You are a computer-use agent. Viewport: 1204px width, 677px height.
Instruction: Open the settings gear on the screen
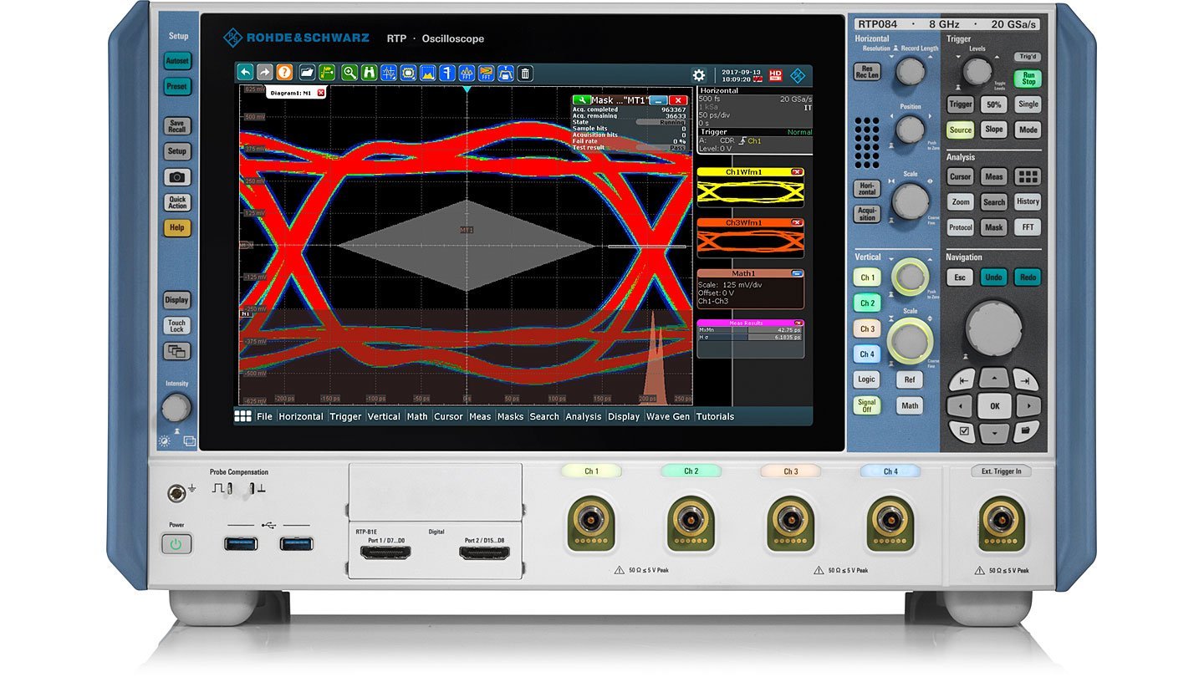click(x=699, y=74)
